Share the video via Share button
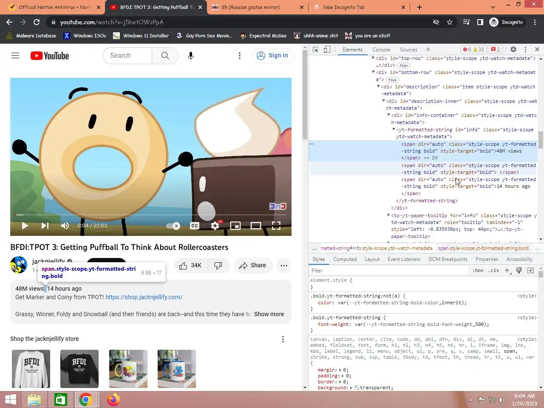544x408 pixels. point(252,266)
